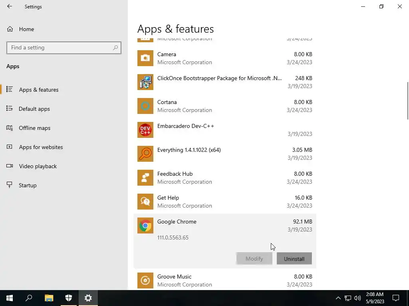The image size is (409, 306).
Task: Show hidden tray icons
Action: 338,298
